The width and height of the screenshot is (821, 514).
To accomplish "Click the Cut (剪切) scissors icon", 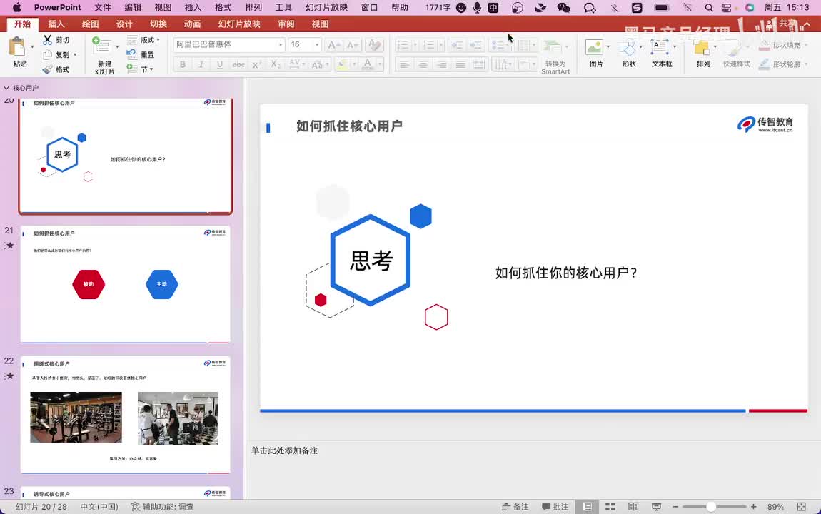I will [x=47, y=40].
